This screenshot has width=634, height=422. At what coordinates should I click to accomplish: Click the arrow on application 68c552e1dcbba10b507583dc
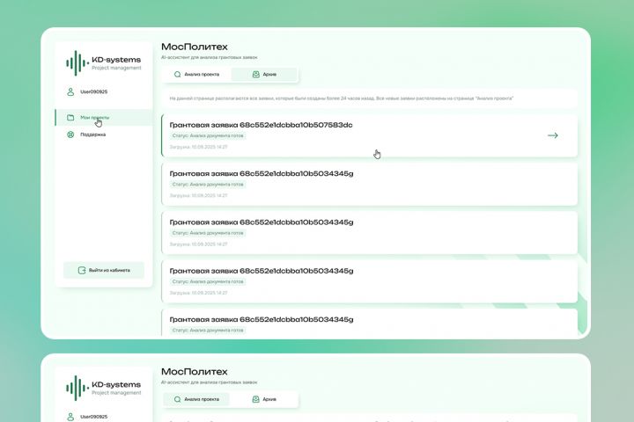coord(553,135)
